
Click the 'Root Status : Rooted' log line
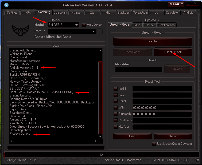[41, 92]
